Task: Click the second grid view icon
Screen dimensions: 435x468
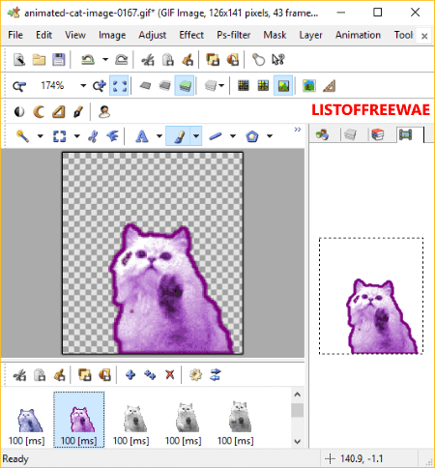Action: pyautogui.click(x=263, y=86)
